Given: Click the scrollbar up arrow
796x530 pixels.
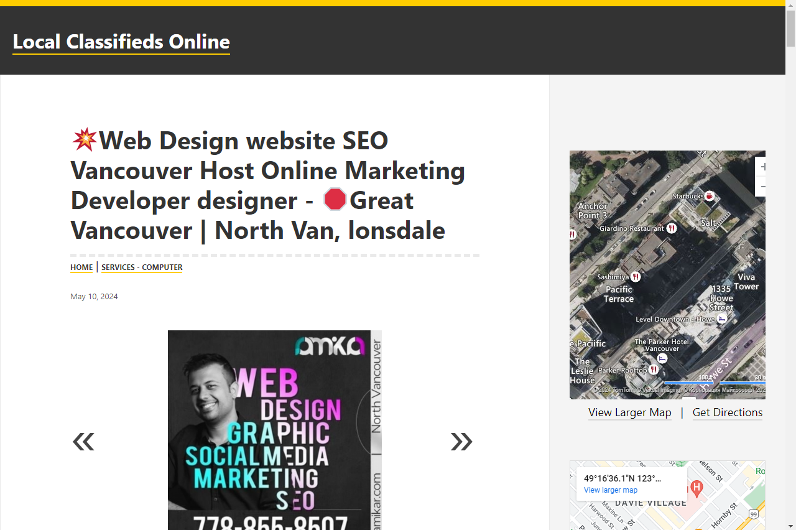Looking at the screenshot, I should click(790, 4).
